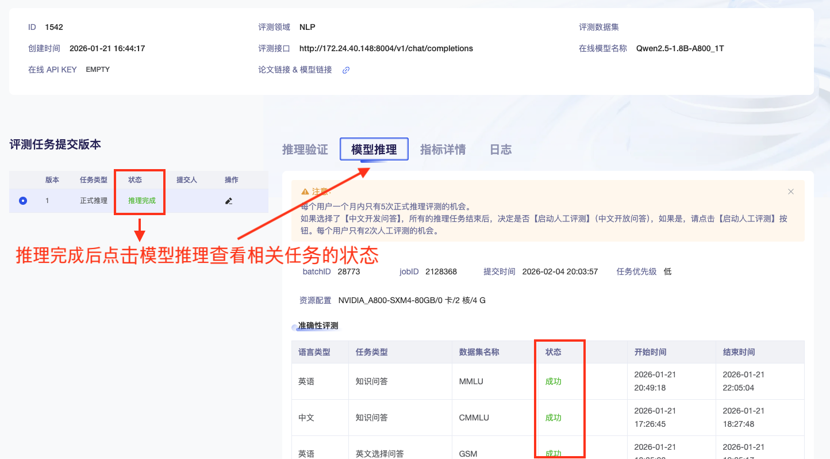Re-select the 模型推理 tab
The width and height of the screenshot is (830, 459).
coord(374,148)
